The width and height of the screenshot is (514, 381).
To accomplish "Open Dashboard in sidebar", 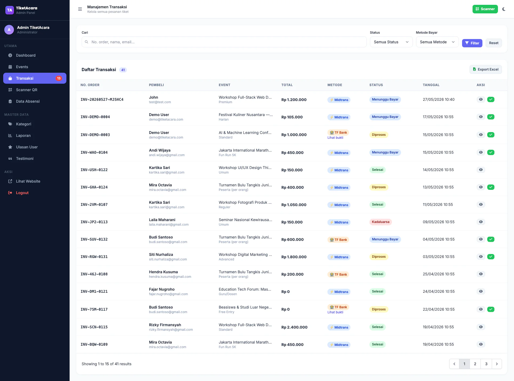I will [35, 55].
